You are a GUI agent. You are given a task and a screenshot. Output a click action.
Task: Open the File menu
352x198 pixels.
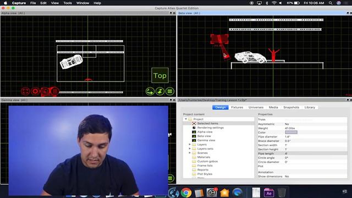33,3
